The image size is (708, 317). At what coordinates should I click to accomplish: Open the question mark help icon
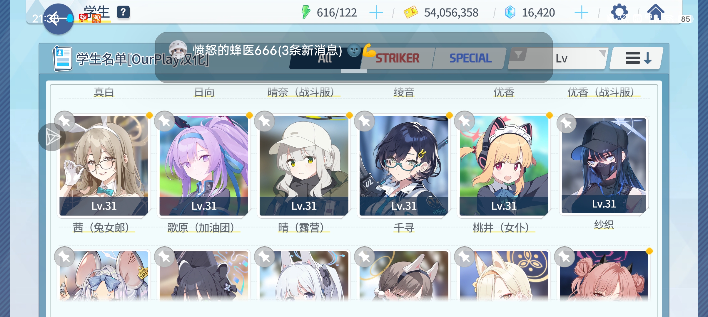(123, 12)
